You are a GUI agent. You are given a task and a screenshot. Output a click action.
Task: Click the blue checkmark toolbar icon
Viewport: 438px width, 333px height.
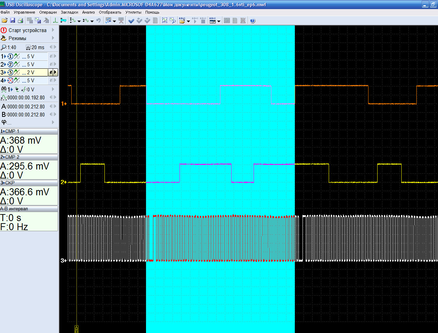click(131, 21)
